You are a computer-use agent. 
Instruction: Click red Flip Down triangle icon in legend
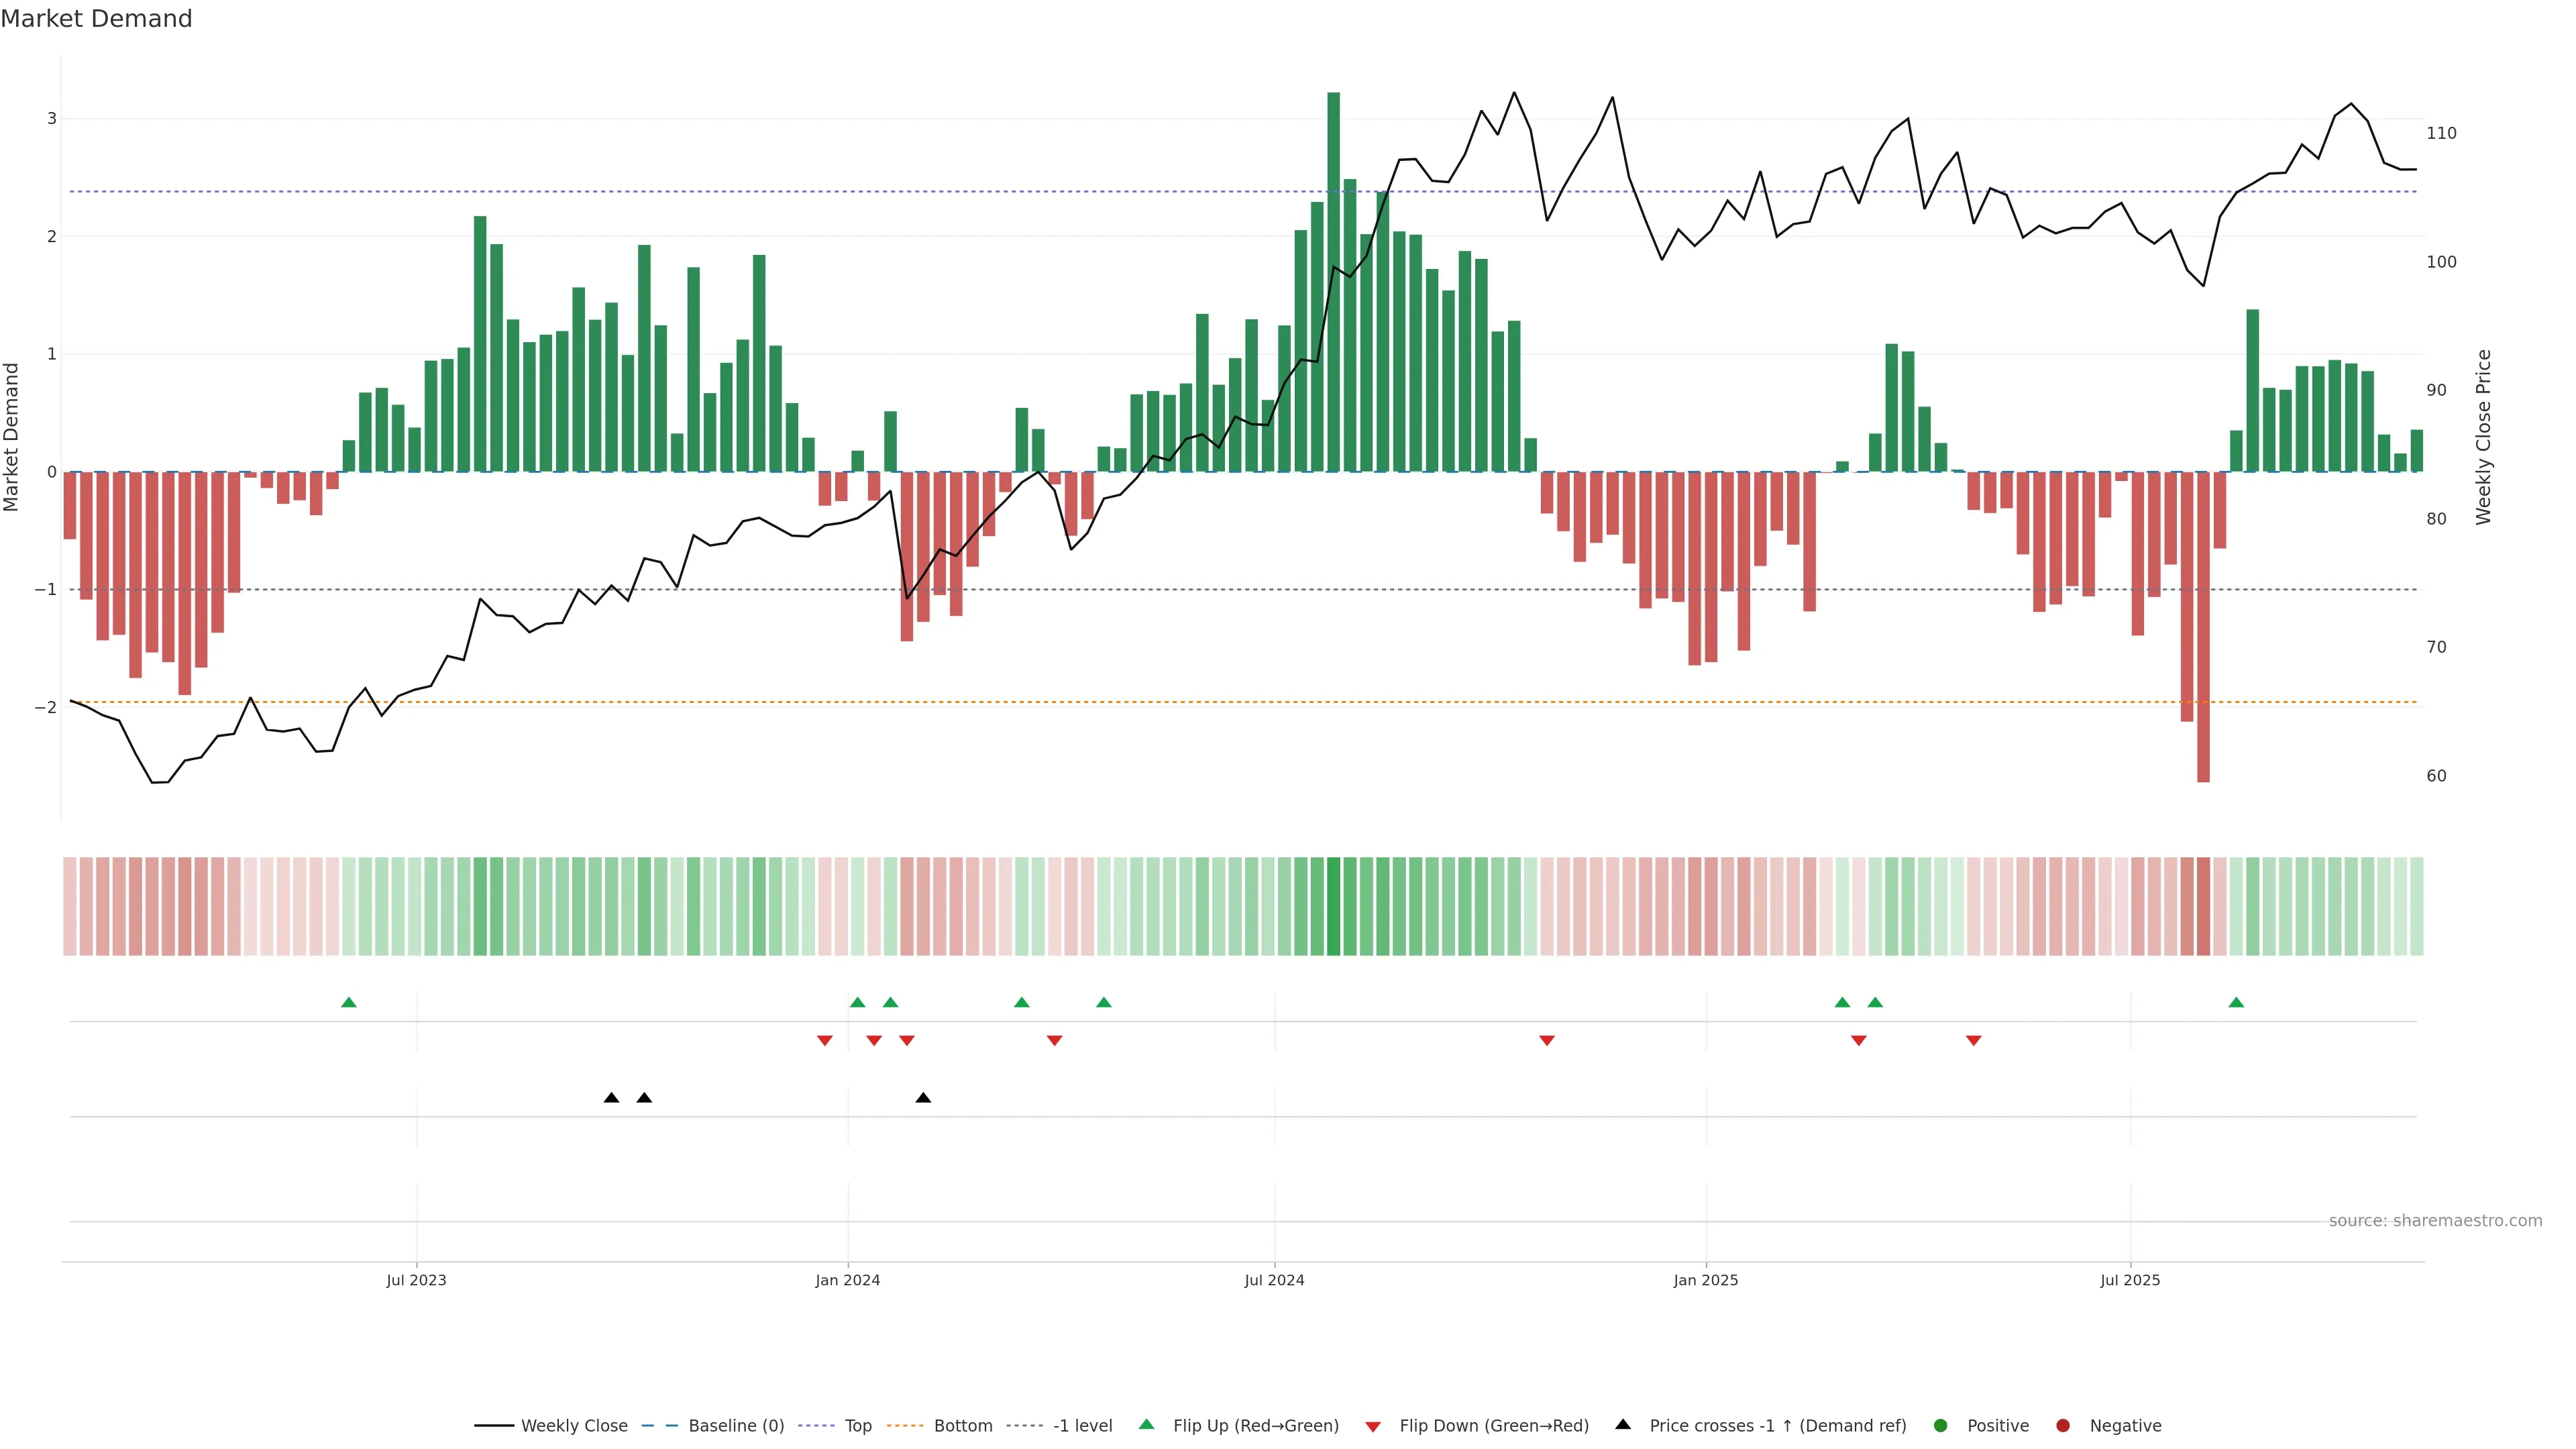click(1373, 1427)
